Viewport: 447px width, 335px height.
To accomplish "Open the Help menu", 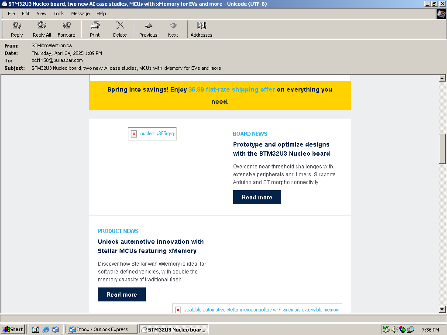I will point(101,14).
